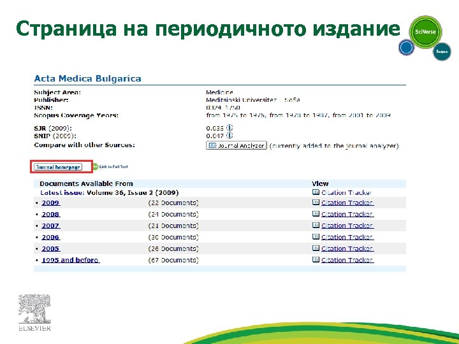This screenshot has height=344, width=459.
Task: Click Citation Tracker icon in Latest issue row
Action: (x=316, y=192)
